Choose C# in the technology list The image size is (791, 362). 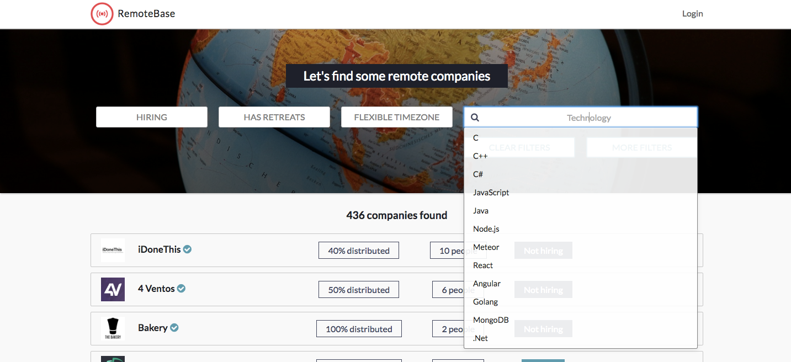tap(581, 174)
